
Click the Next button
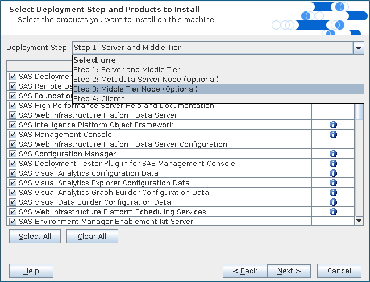(x=289, y=271)
